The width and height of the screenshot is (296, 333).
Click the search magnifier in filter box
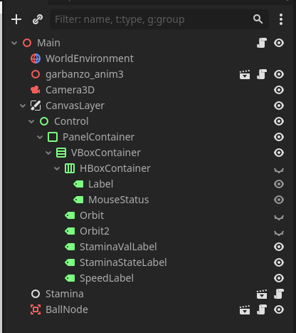point(258,19)
